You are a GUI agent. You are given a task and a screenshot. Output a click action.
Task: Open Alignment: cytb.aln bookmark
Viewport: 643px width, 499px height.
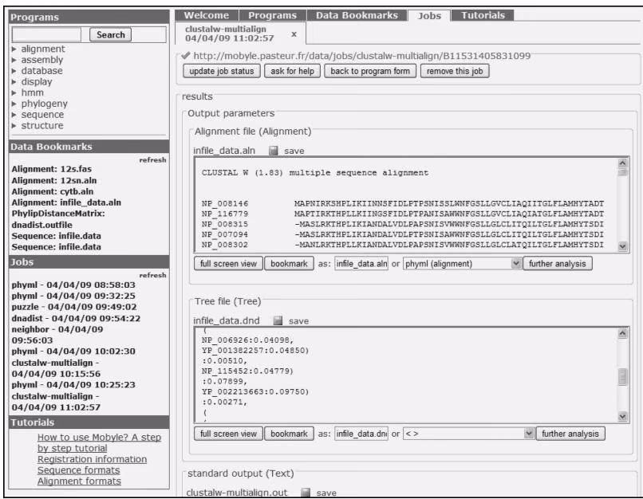point(53,192)
